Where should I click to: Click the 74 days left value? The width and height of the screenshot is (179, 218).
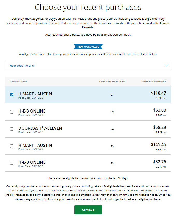coord(112,129)
